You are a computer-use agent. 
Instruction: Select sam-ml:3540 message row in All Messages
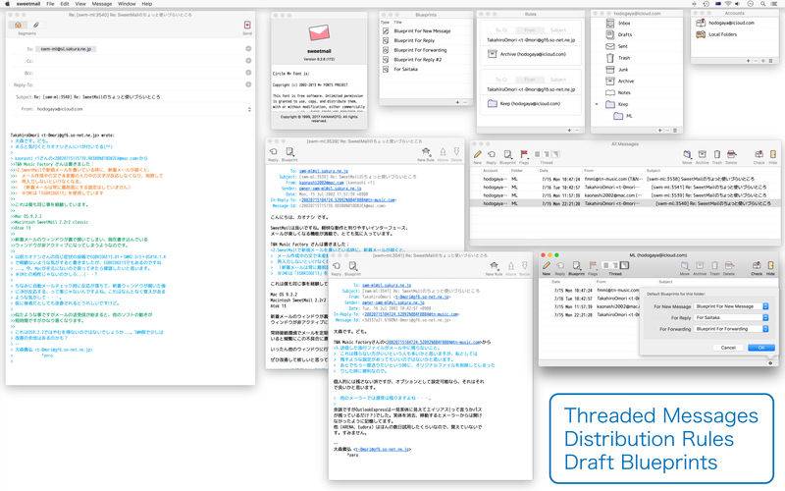click(x=625, y=203)
